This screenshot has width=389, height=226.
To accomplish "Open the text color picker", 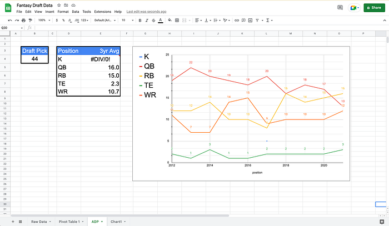I will click(x=161, y=21).
